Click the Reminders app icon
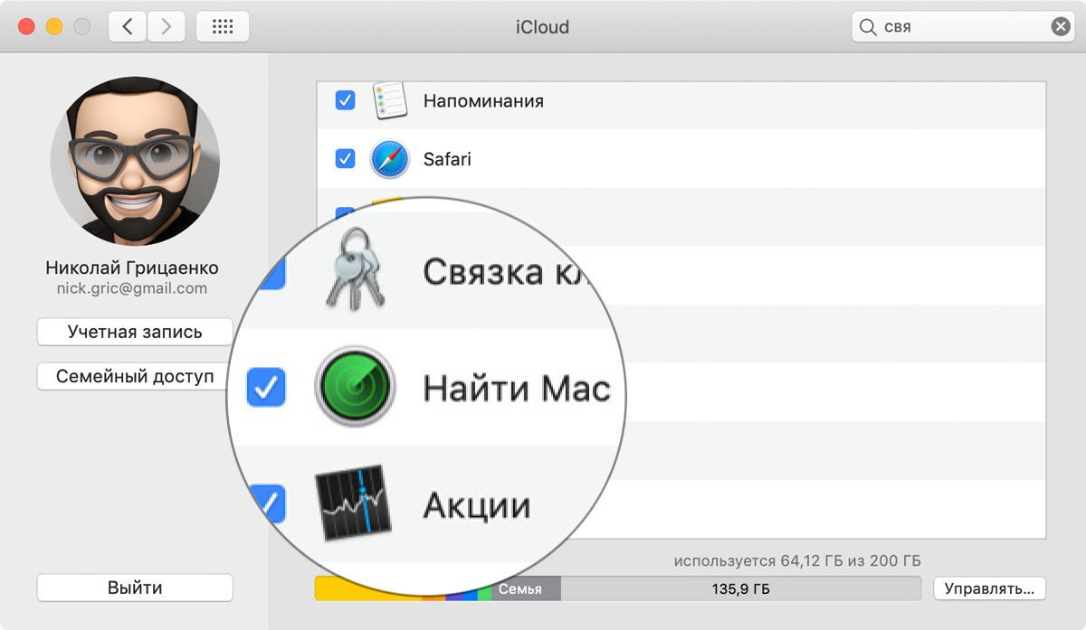Screen dimensions: 1086x630 click(391, 100)
